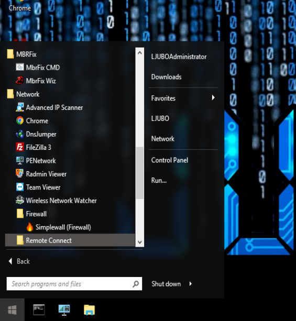Open Wireless Network Watcher
Screen dimensions: 296x321
[x=70, y=201]
